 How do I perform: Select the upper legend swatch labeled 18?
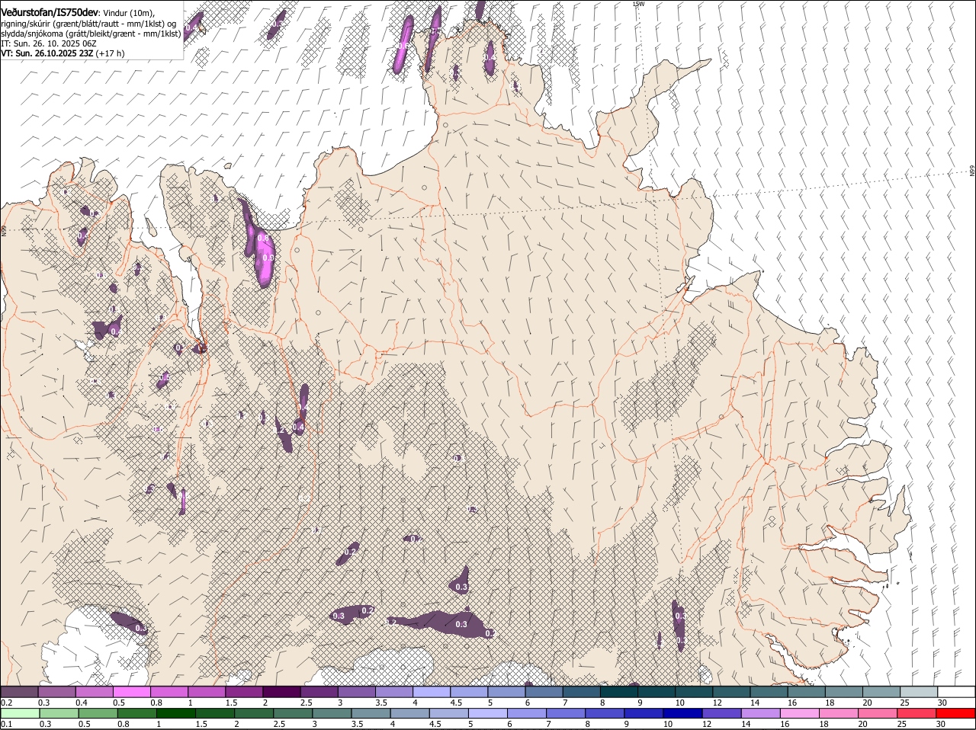(x=843, y=692)
